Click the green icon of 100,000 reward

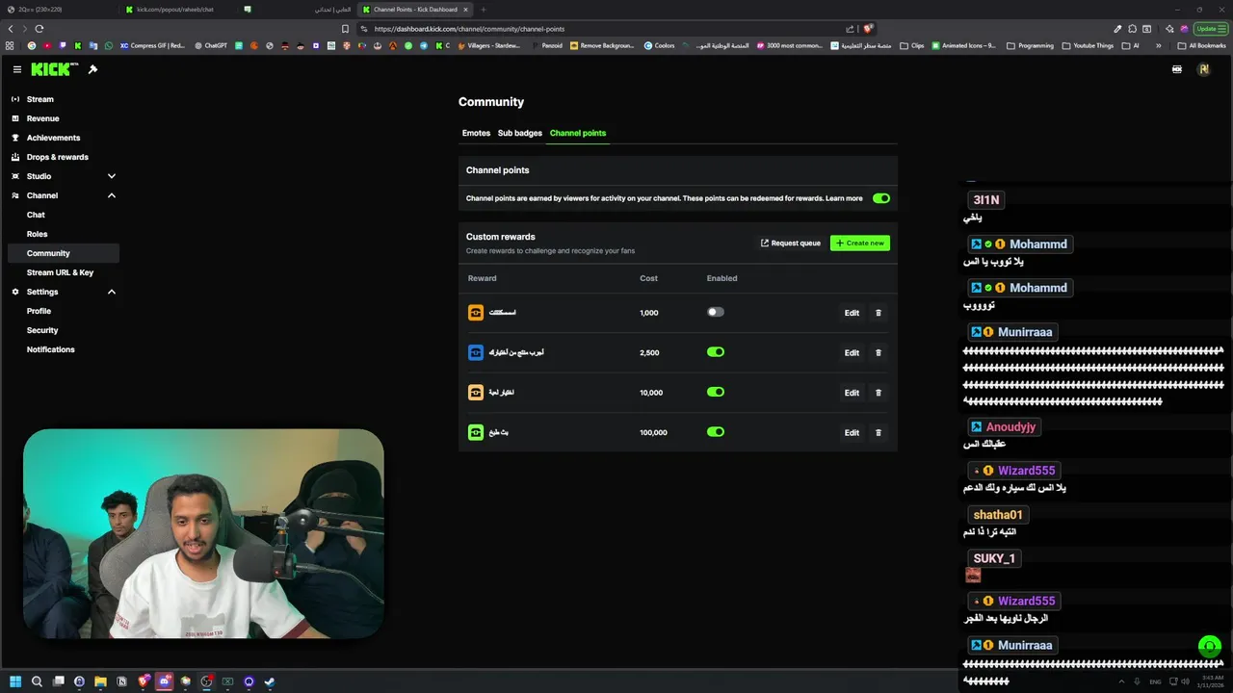[476, 432]
